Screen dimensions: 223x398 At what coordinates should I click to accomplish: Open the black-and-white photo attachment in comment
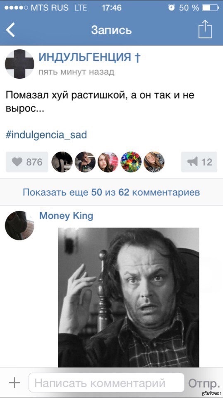pos(129,297)
